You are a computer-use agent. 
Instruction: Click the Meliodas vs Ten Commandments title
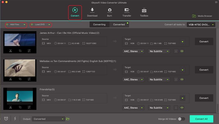coord(78,61)
